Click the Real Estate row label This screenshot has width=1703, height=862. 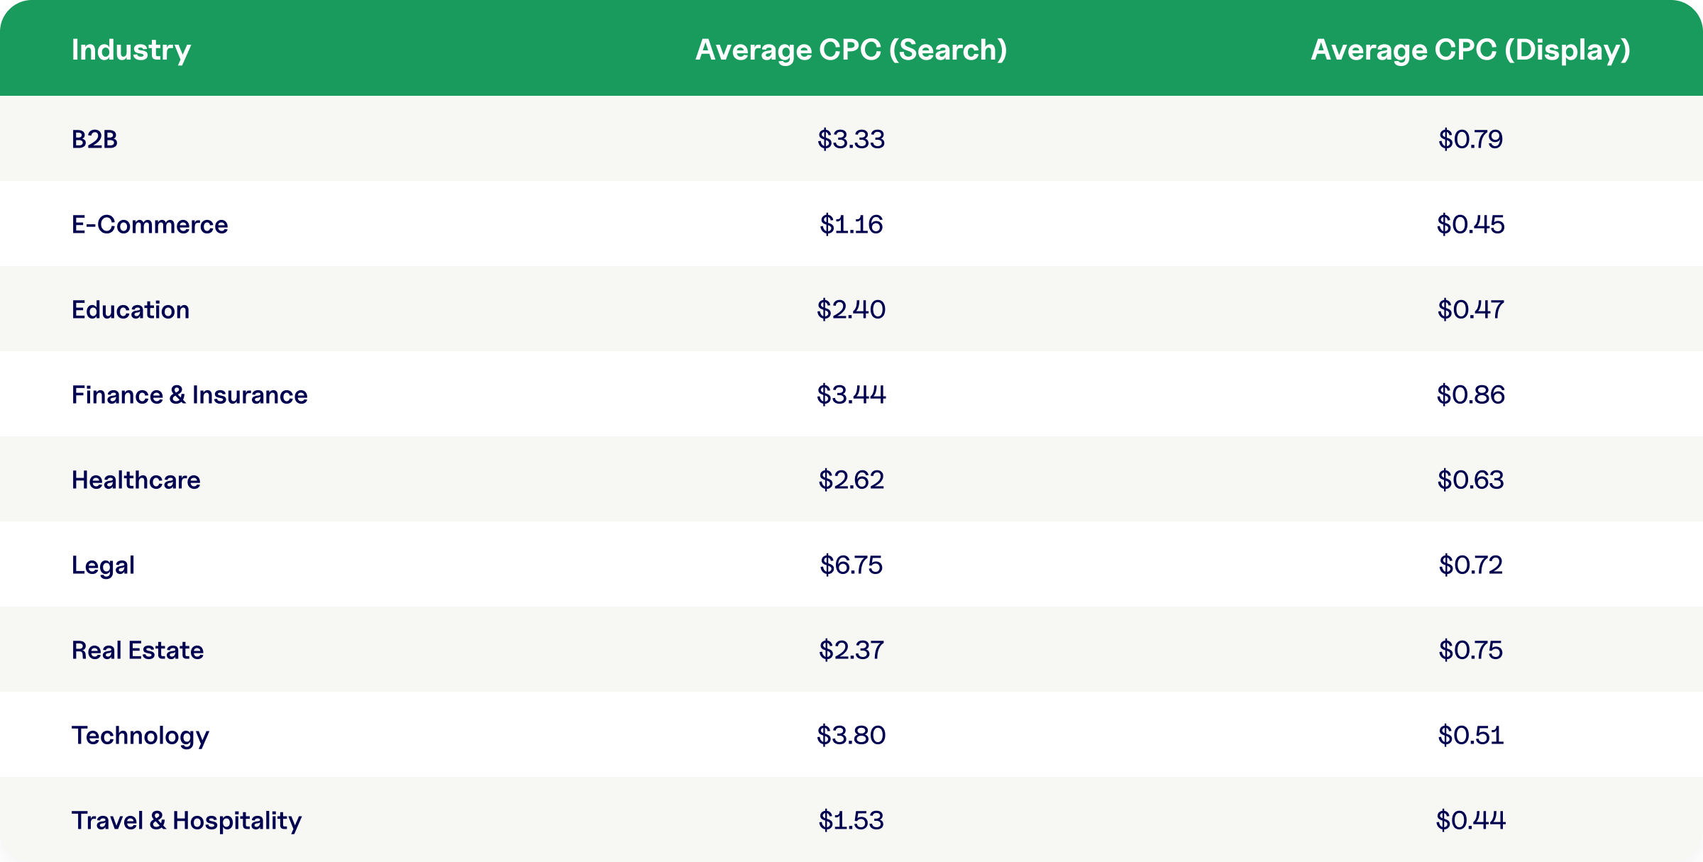pos(138,650)
